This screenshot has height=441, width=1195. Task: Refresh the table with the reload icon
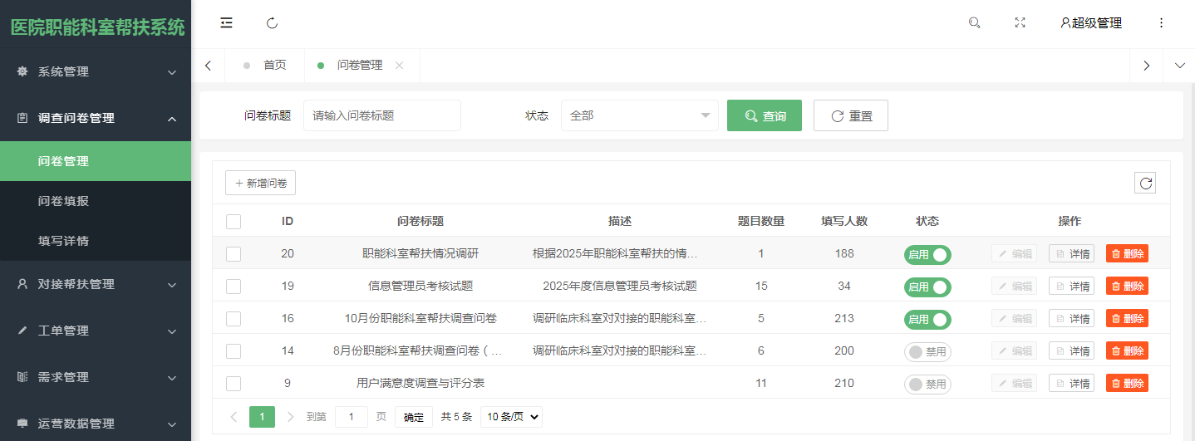tap(1145, 184)
